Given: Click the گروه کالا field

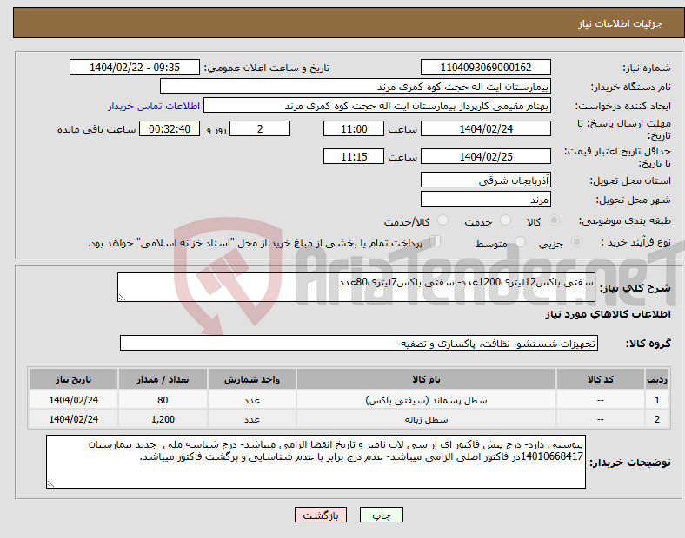Looking at the screenshot, I should (359, 343).
